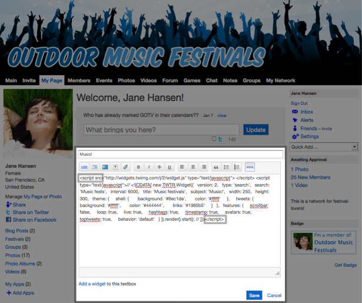
Task: Click the 'Add a widget' link
Action: [x=92, y=284]
